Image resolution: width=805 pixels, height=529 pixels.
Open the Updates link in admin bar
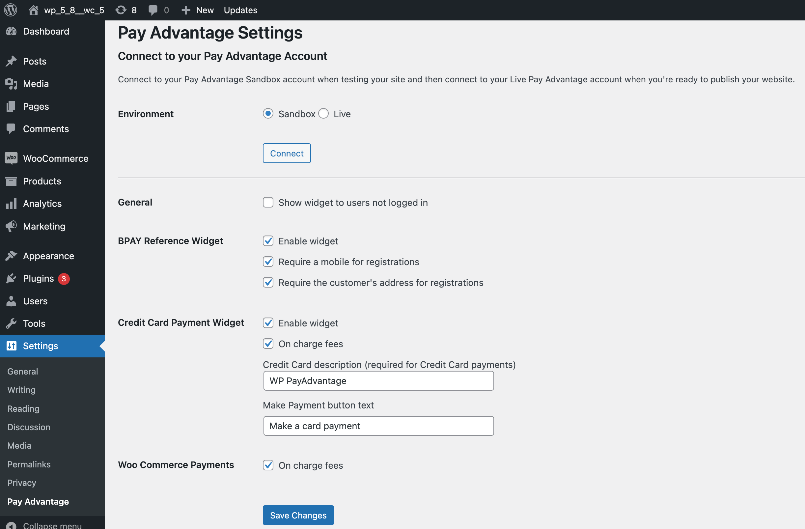point(240,10)
